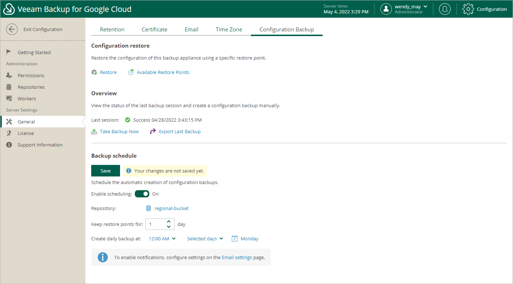Click the Monday day selection link
513x284 pixels.
249,239
